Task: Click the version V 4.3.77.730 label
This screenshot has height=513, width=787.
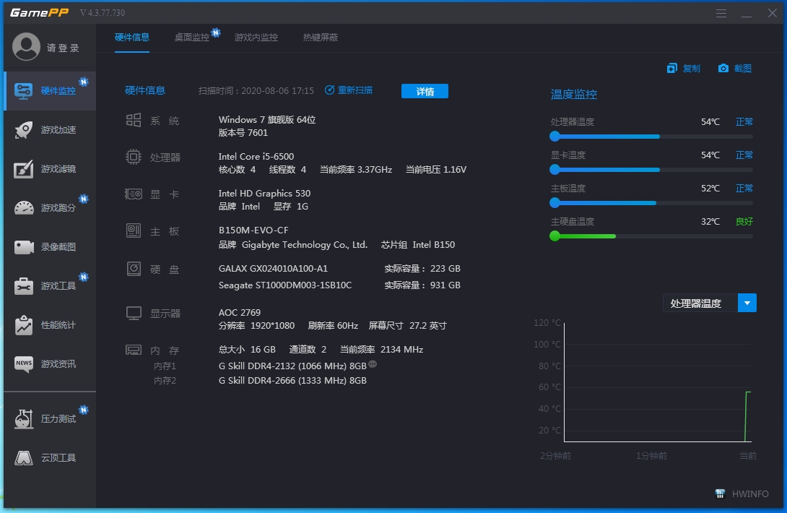Action: coord(103,12)
